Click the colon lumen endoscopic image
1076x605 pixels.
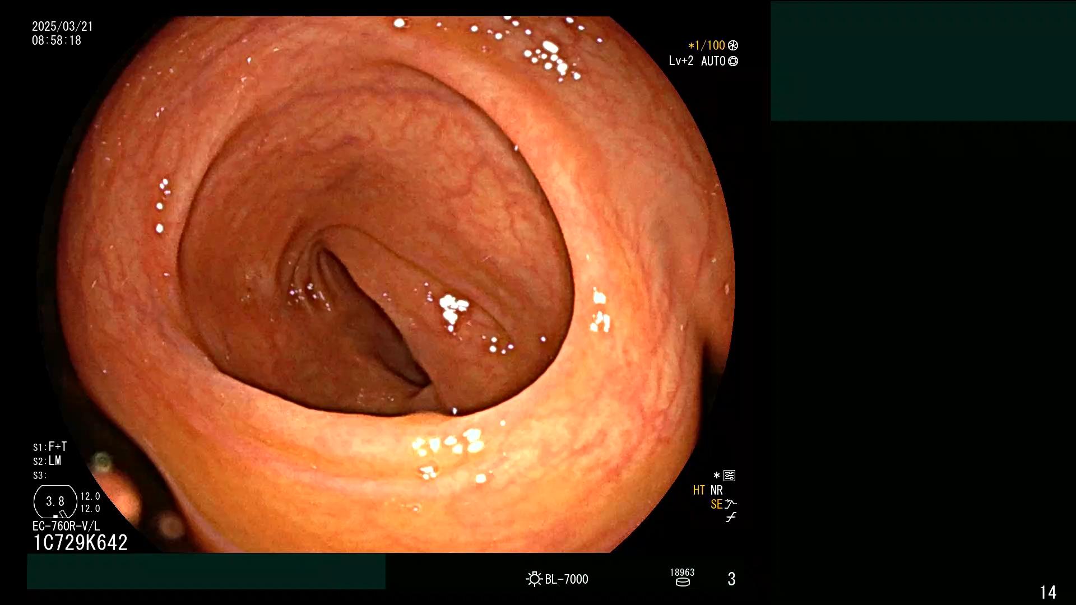click(x=387, y=284)
